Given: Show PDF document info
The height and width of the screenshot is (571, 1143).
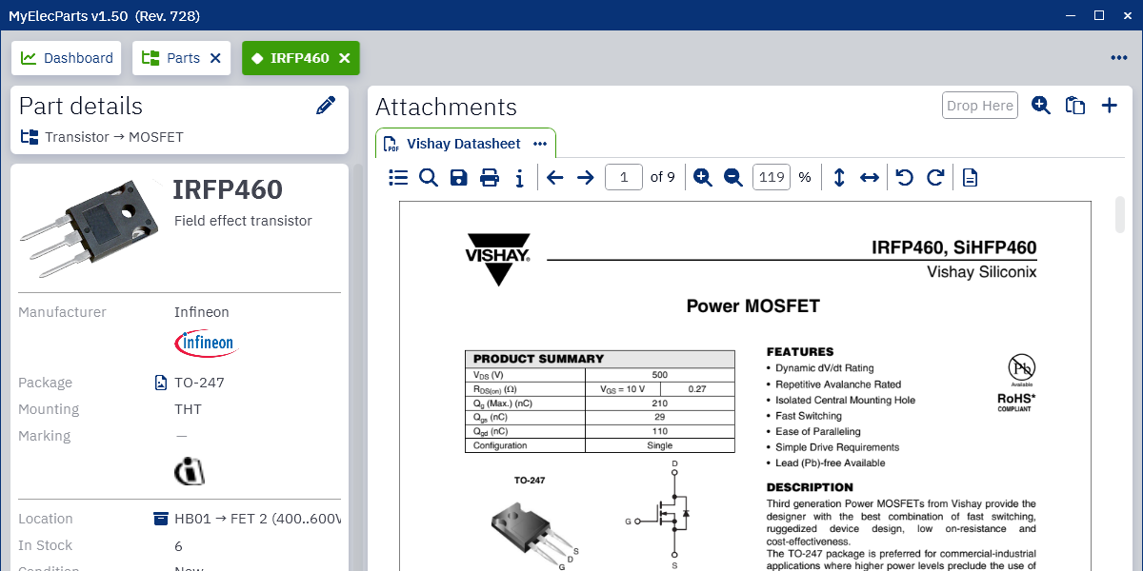Looking at the screenshot, I should pos(519,177).
